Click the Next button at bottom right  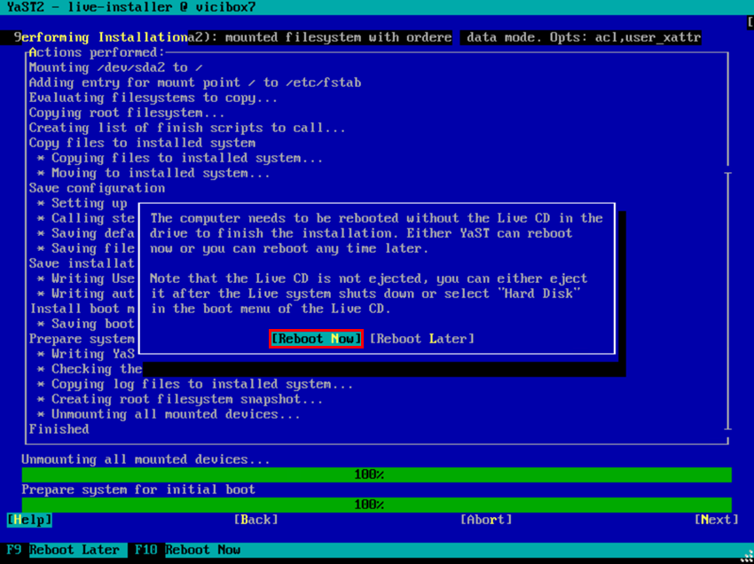pos(716,520)
